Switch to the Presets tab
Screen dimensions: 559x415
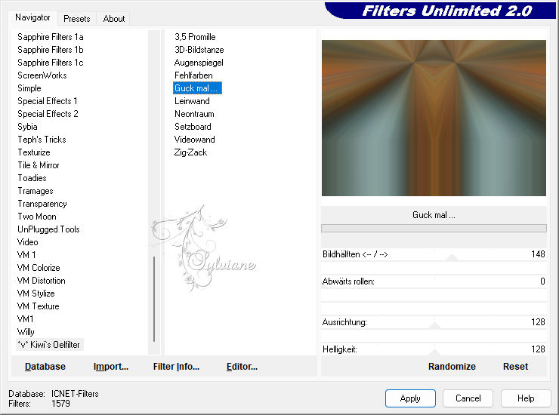76,19
